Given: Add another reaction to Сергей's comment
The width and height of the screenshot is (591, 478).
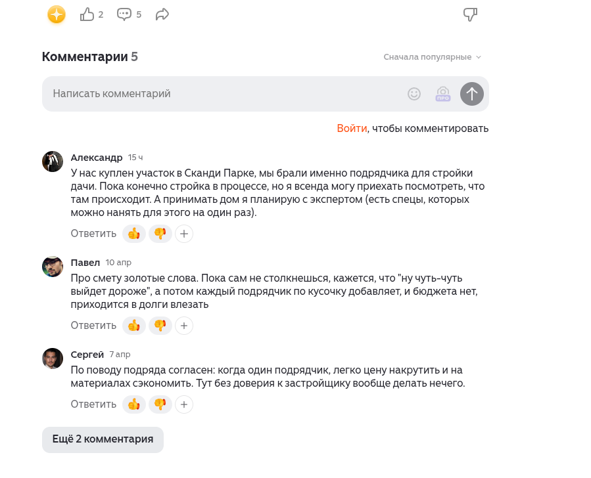Looking at the screenshot, I should point(184,404).
